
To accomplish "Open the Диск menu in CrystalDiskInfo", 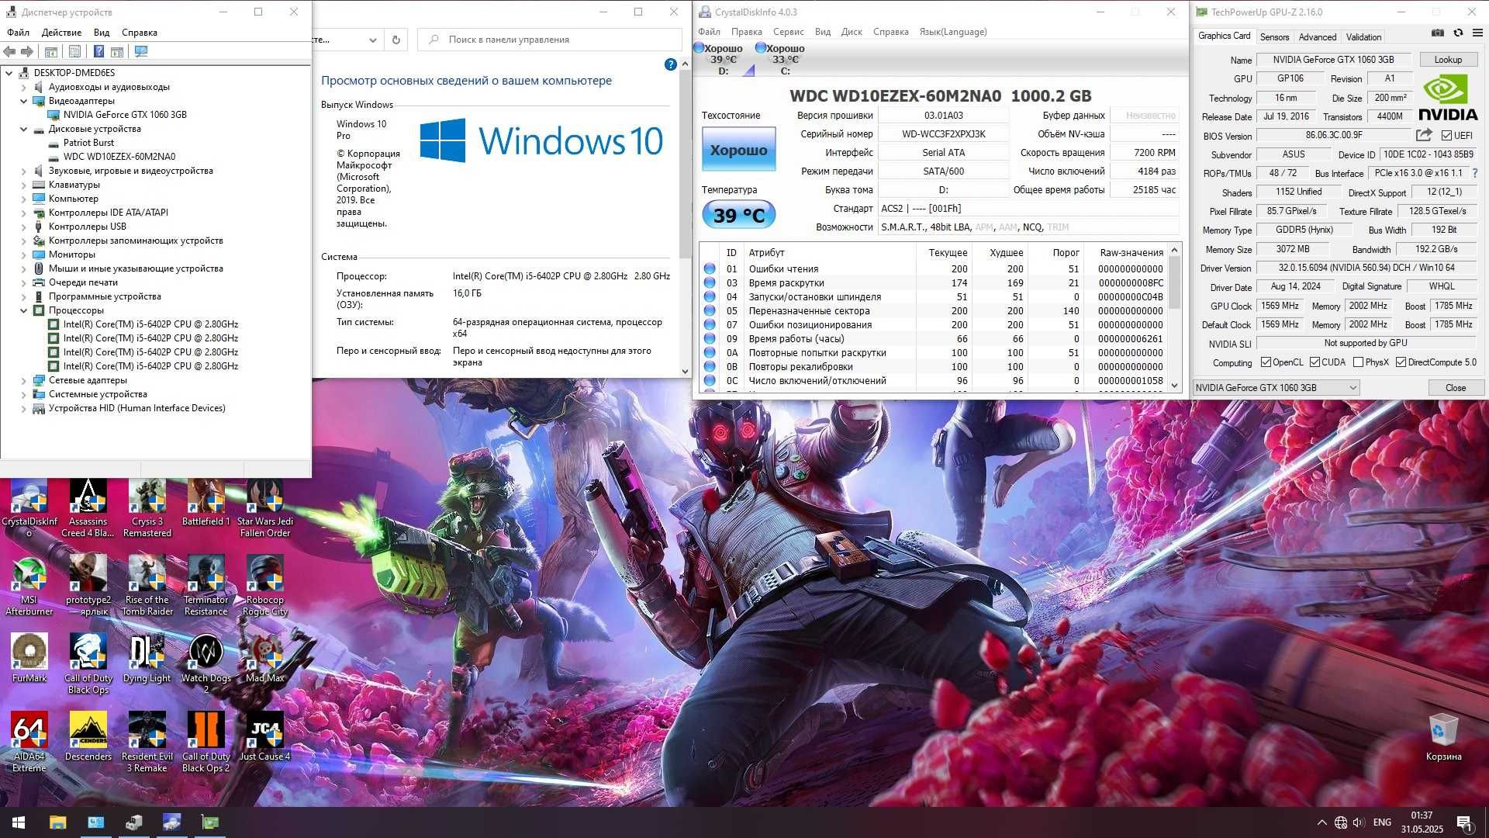I will (852, 32).
